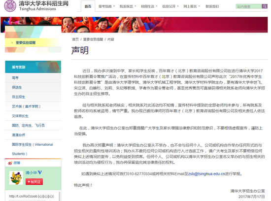Open the http://t.cn/RoOzoob Weibo link
This screenshot has height=201, width=271.
(x=23, y=197)
